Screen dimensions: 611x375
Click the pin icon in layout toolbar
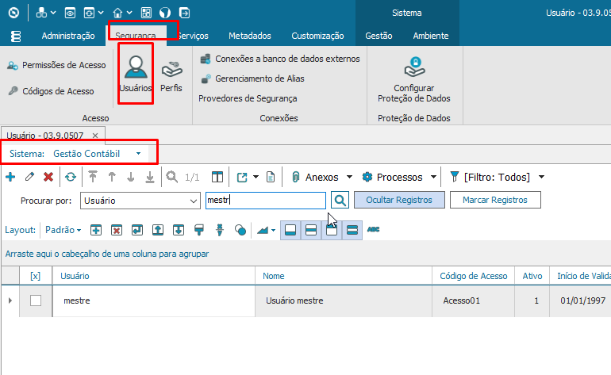[220, 230]
